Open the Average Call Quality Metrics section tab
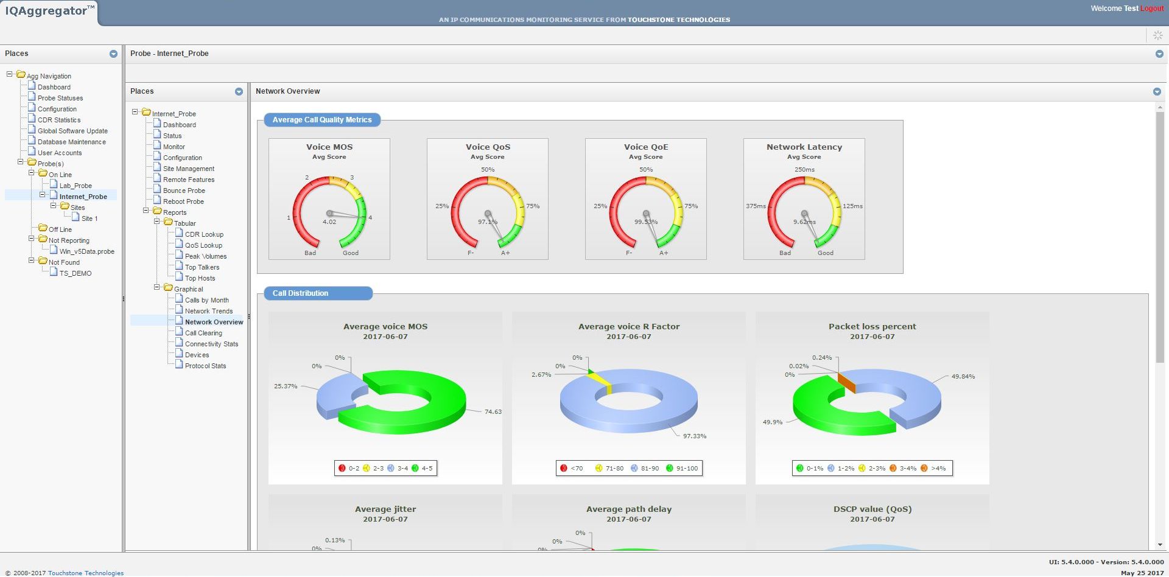This screenshot has width=1169, height=577. click(x=322, y=120)
